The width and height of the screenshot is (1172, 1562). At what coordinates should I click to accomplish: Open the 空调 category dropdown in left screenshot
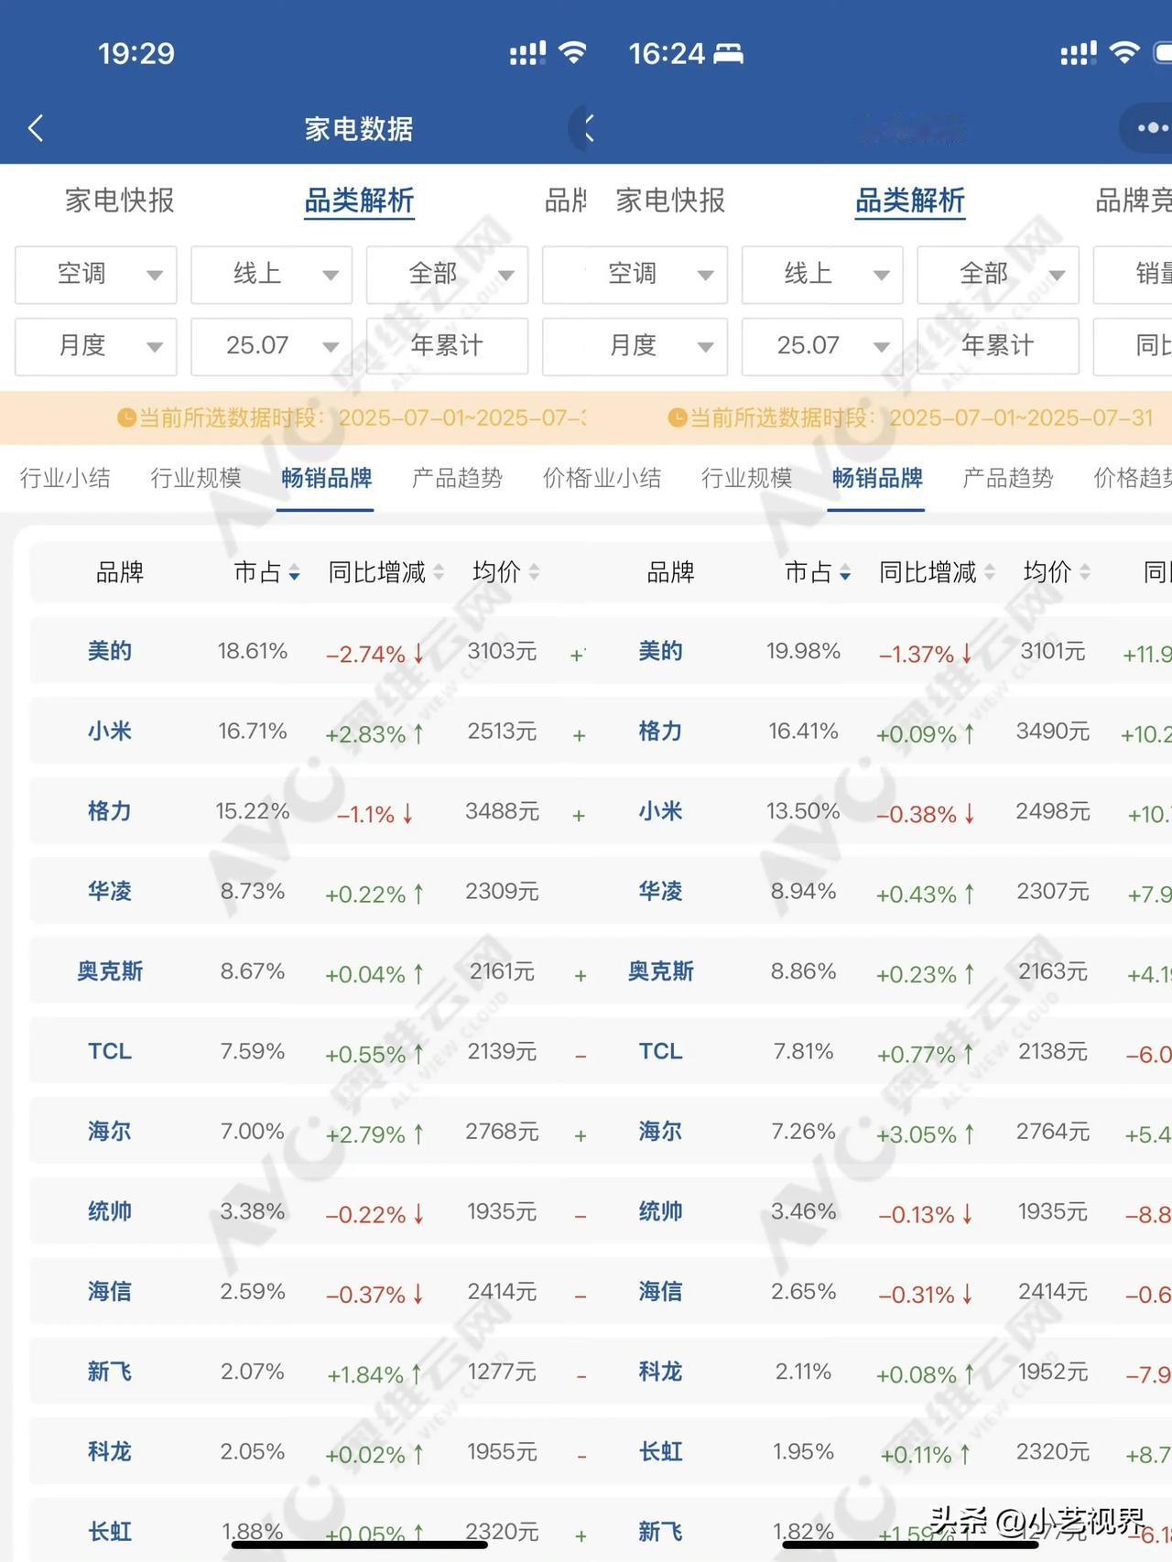point(96,274)
